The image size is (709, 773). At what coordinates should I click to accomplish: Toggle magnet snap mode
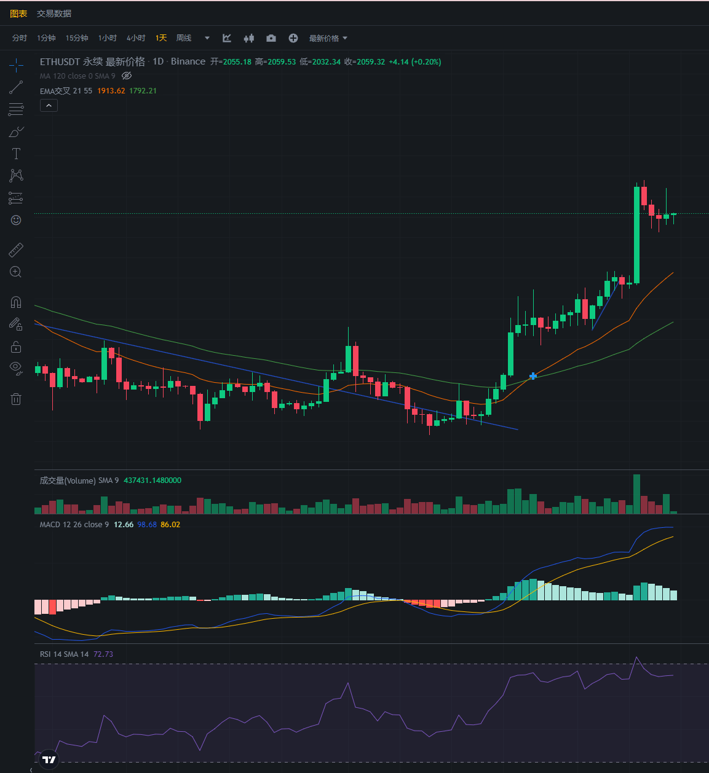click(x=16, y=302)
